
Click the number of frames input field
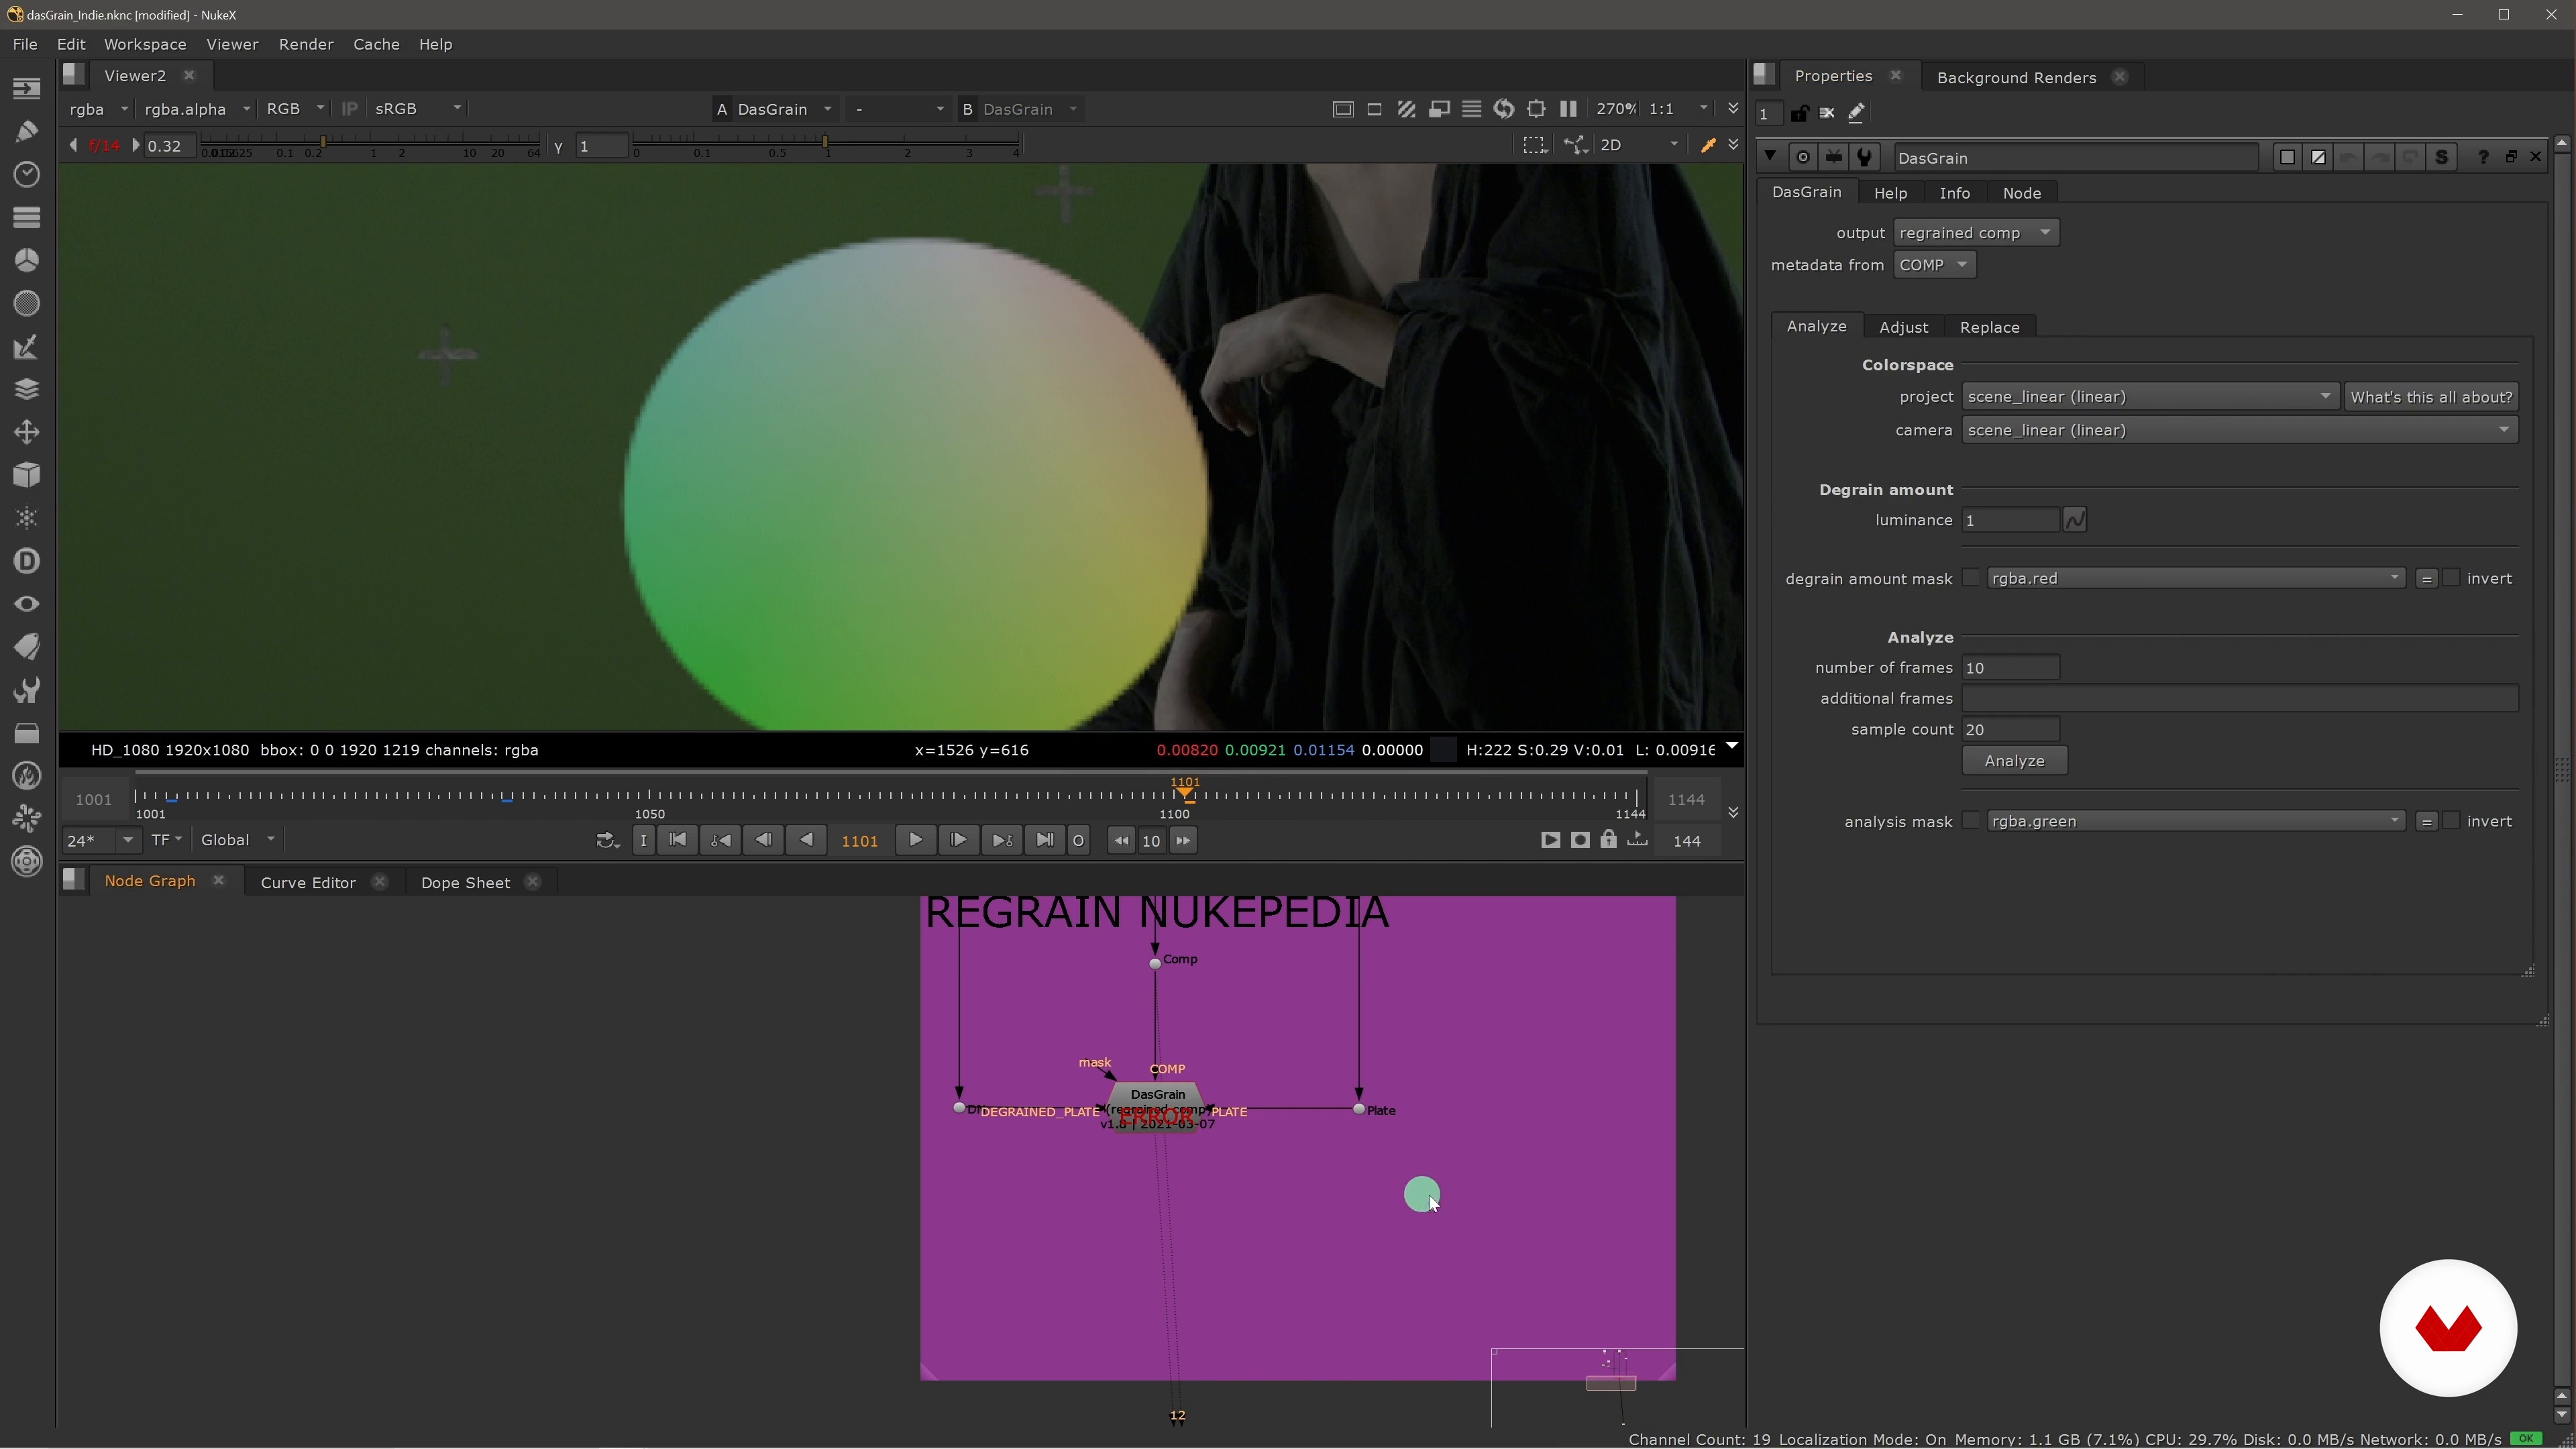[2010, 668]
